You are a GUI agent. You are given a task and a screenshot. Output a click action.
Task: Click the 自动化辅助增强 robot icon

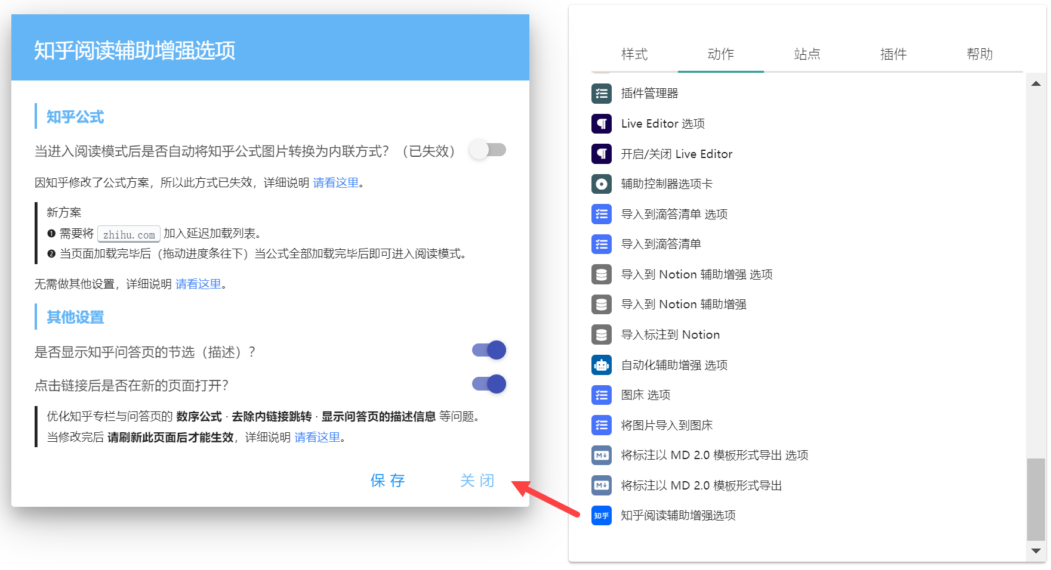602,365
